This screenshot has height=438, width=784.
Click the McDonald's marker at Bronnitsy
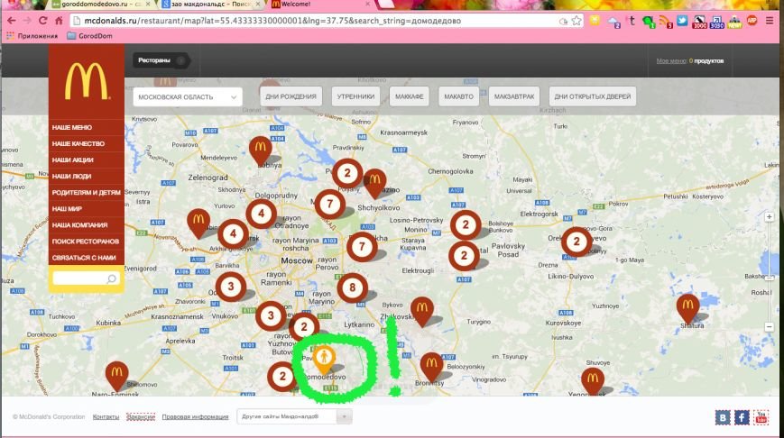[431, 366]
